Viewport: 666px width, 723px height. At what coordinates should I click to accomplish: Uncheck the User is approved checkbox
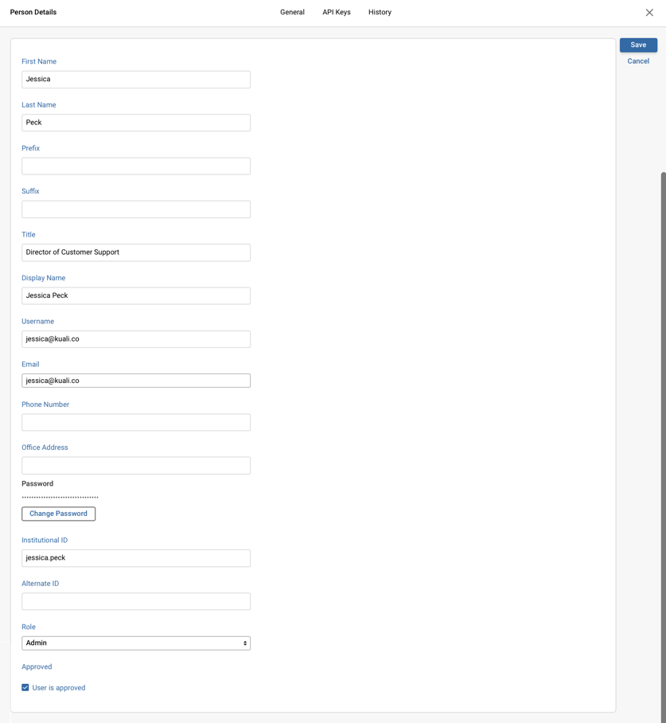25,686
